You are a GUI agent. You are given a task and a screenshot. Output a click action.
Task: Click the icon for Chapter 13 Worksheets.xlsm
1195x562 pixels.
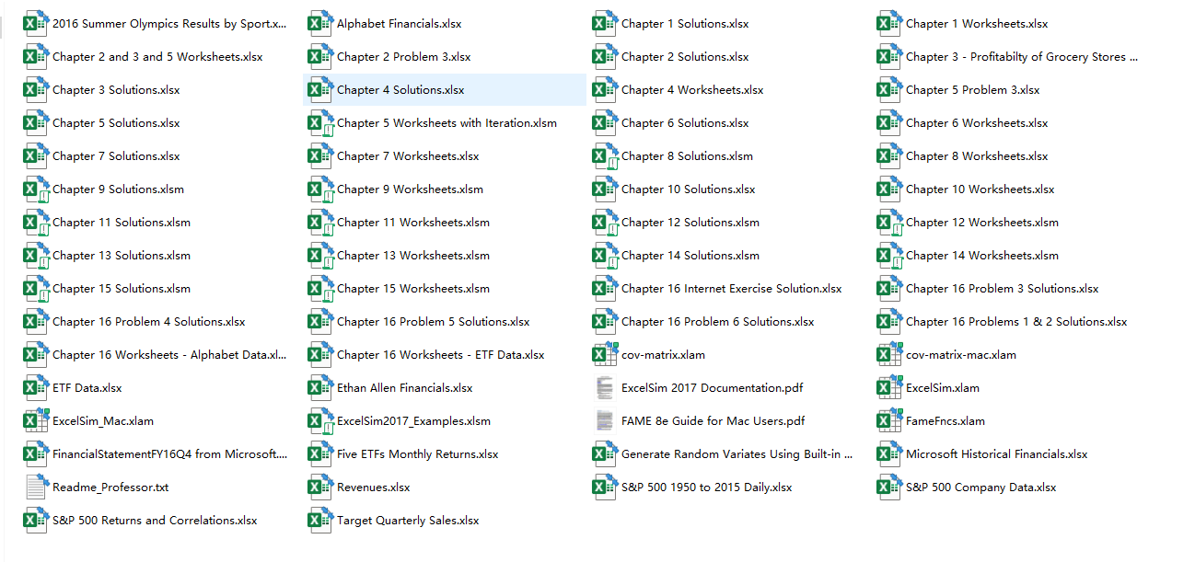click(320, 256)
